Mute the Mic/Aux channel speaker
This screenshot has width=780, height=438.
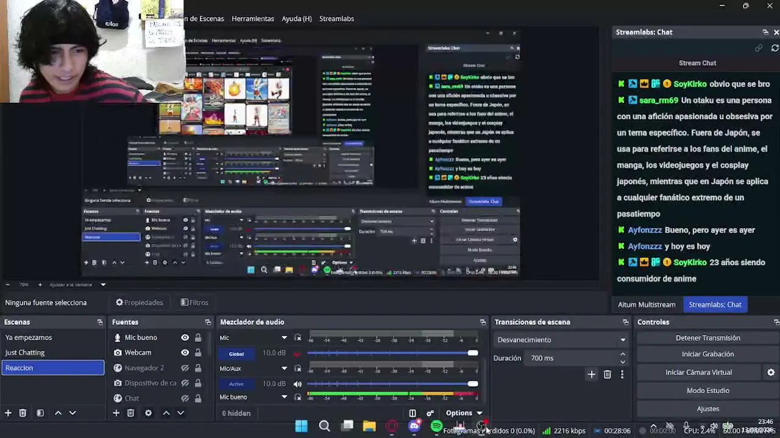[x=297, y=384]
